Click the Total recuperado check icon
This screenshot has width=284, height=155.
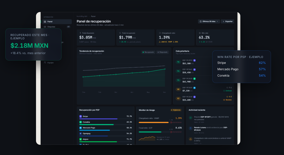120,33
